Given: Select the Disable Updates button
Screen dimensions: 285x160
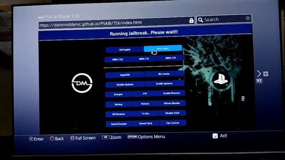Looking at the screenshot, I should click(125, 84).
